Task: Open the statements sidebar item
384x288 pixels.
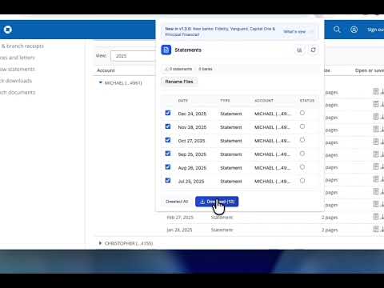Action: coord(18,70)
